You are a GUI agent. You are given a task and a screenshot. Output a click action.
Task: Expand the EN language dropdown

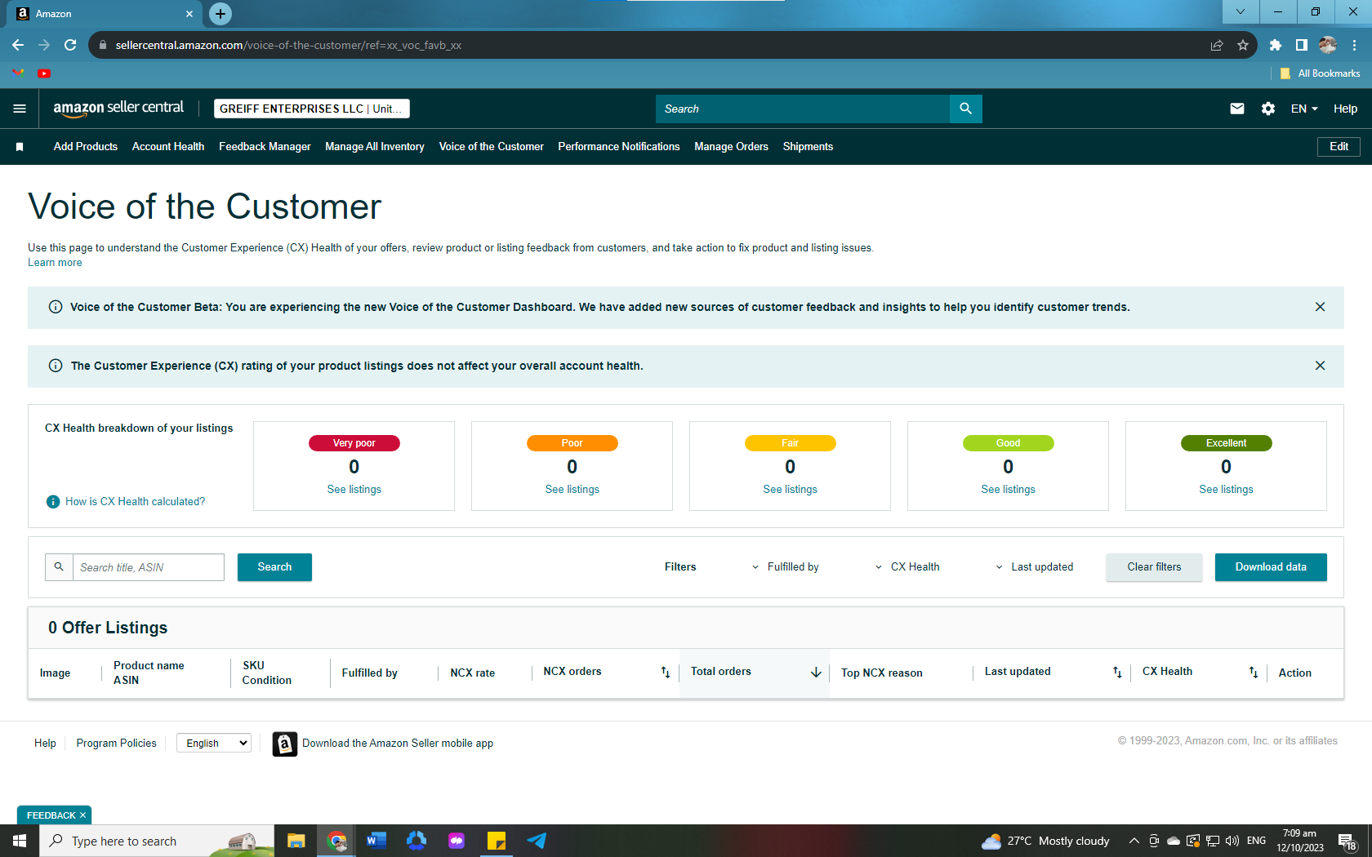coord(1304,109)
